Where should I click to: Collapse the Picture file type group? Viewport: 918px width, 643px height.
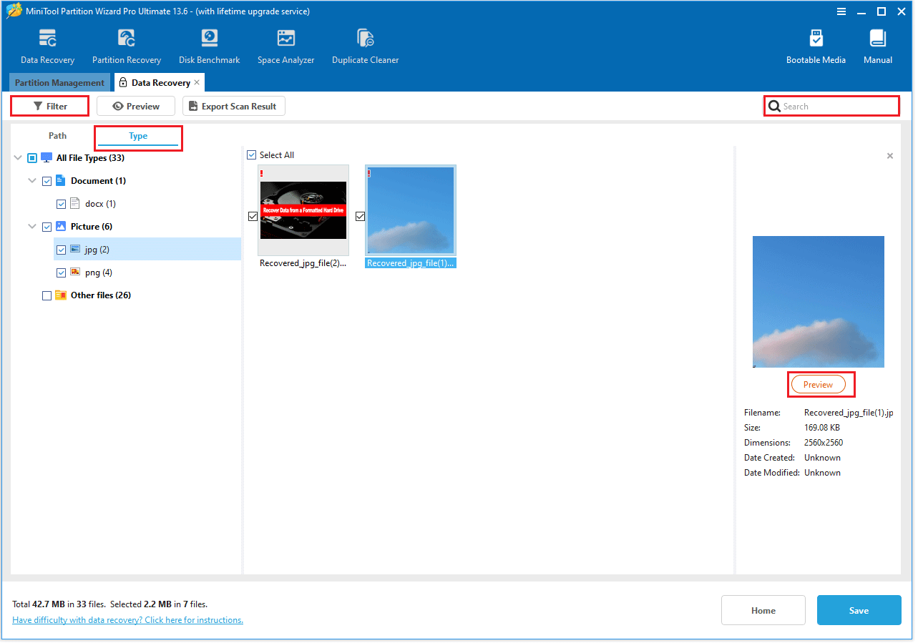(x=31, y=227)
